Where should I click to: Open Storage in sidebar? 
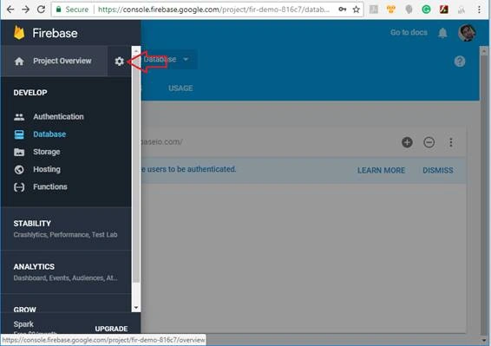(x=46, y=152)
